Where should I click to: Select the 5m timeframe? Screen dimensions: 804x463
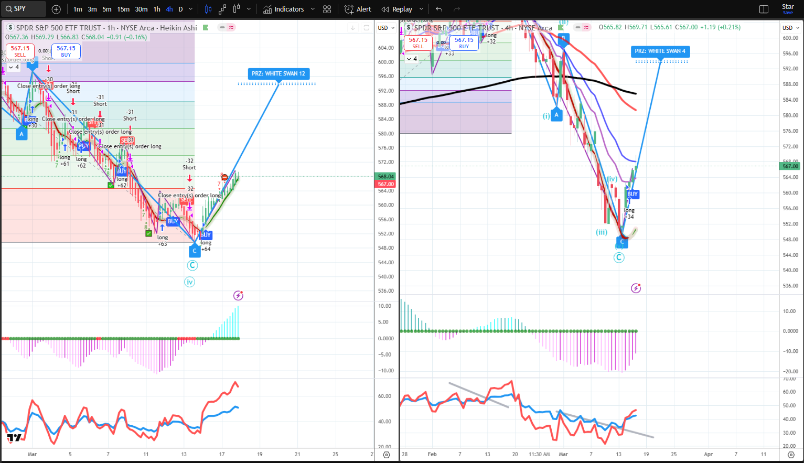[107, 9]
